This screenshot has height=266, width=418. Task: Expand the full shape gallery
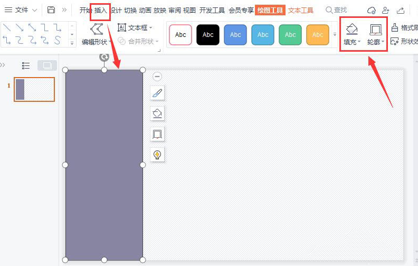coord(72,43)
